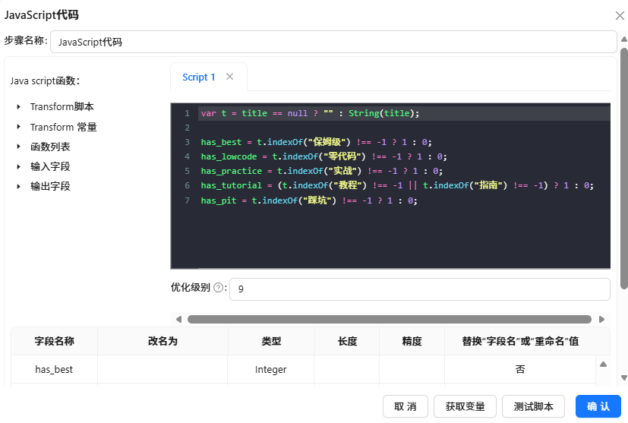Viewport: 628px width, 423px height.
Task: Click the horizontal scrollbar right arrow
Action: (x=601, y=319)
